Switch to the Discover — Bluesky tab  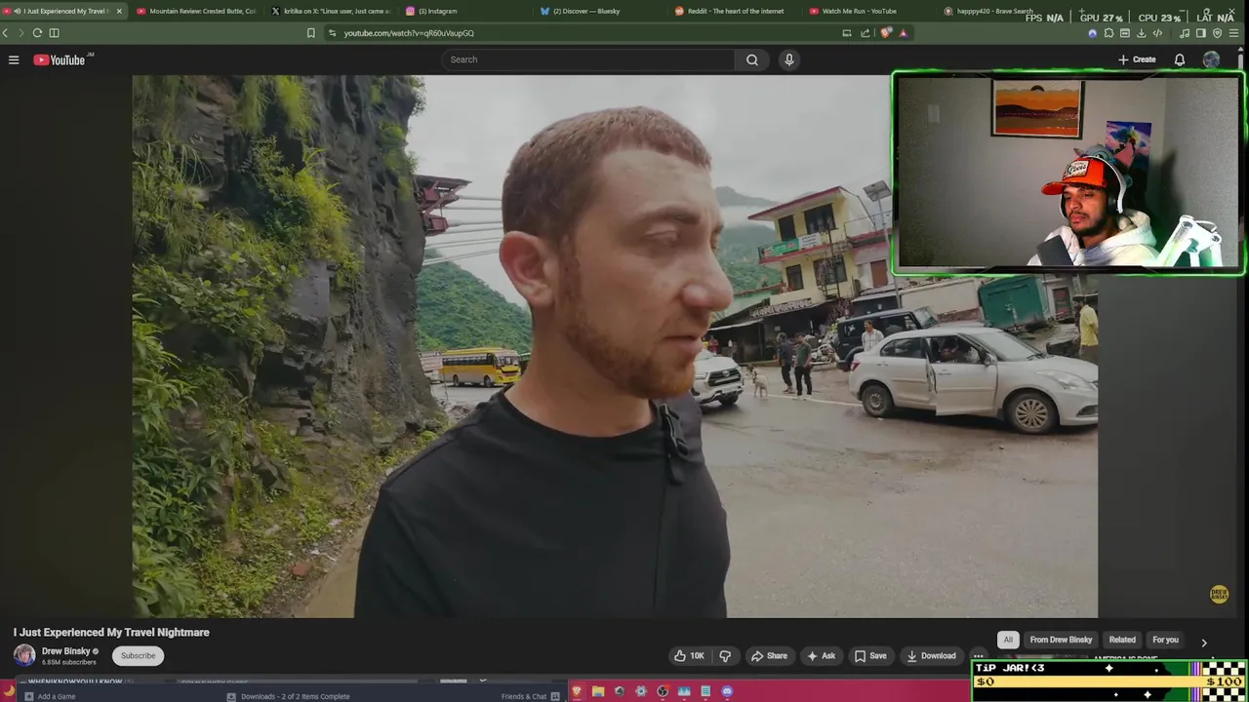(x=599, y=11)
